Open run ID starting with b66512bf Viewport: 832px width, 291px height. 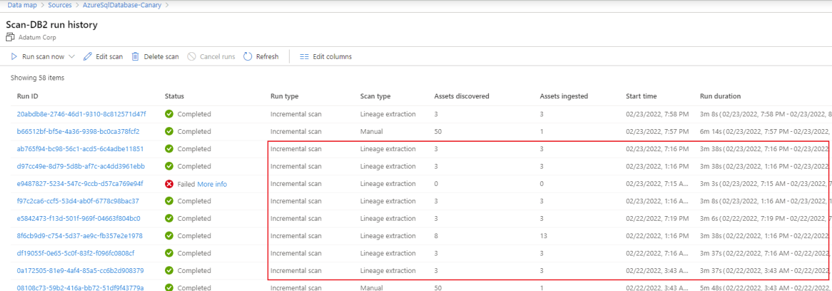point(78,131)
